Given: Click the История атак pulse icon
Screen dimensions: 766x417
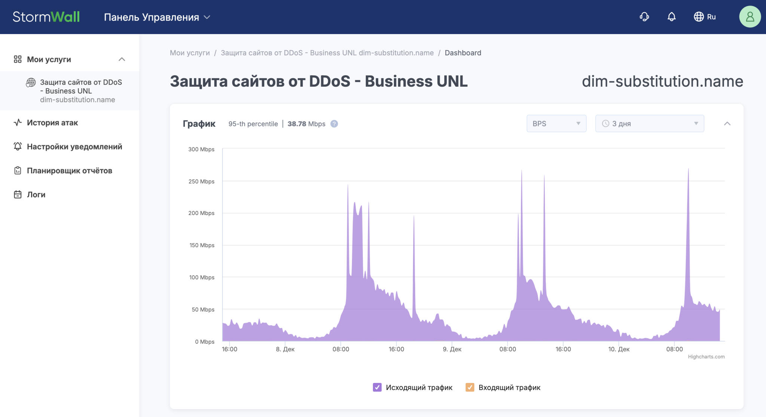Looking at the screenshot, I should (x=18, y=123).
